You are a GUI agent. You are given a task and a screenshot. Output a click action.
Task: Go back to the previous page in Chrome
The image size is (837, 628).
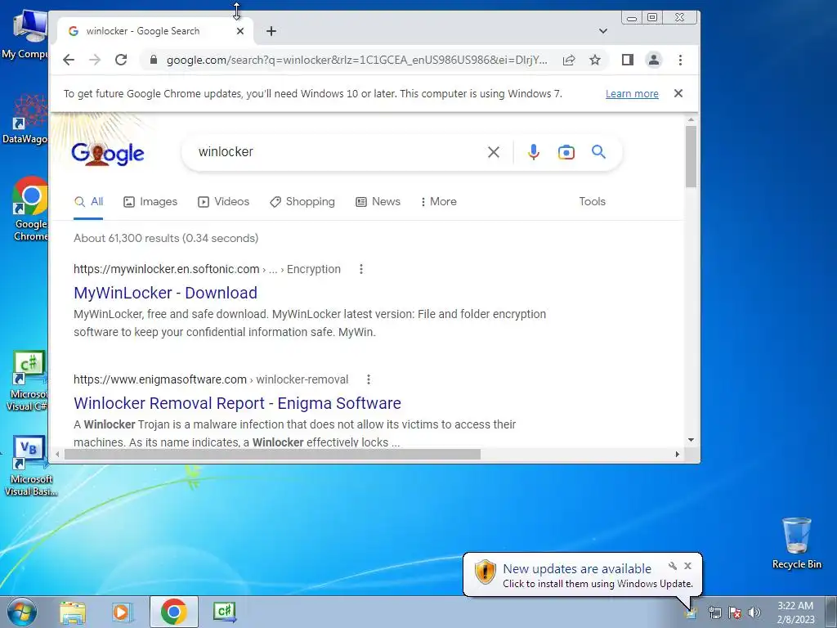point(69,60)
